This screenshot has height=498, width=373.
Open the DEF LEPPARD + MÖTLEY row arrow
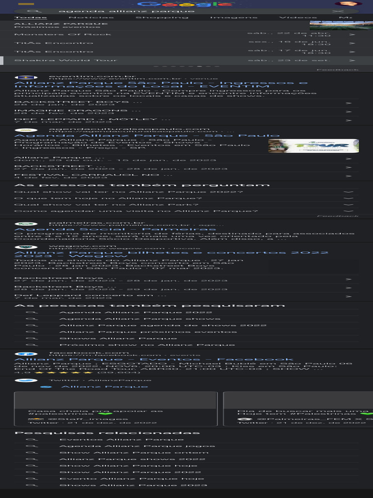coord(349,121)
